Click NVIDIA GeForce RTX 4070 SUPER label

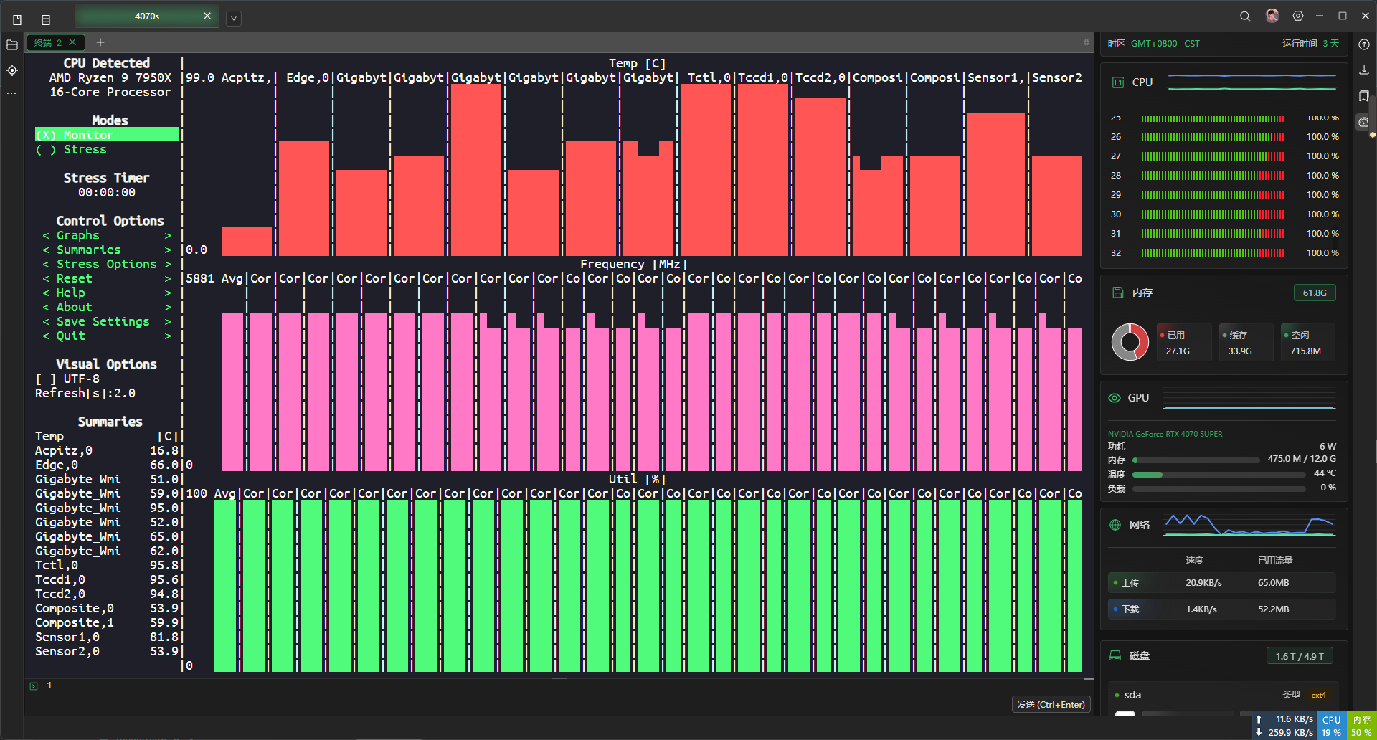click(1165, 434)
